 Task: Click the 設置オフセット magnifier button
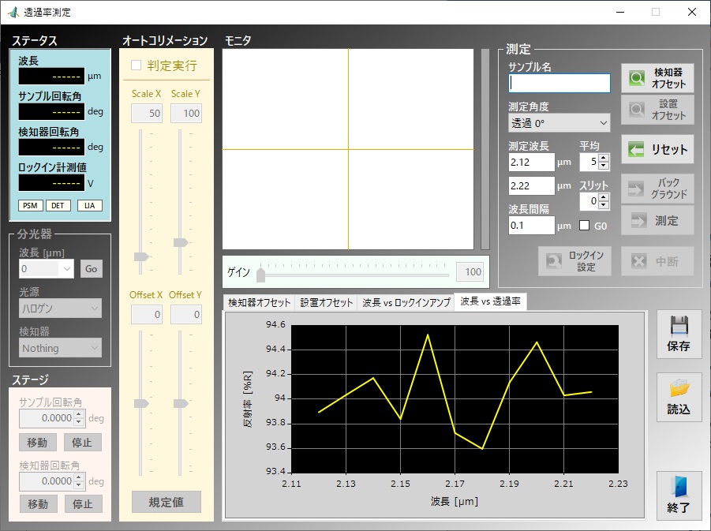click(657, 110)
